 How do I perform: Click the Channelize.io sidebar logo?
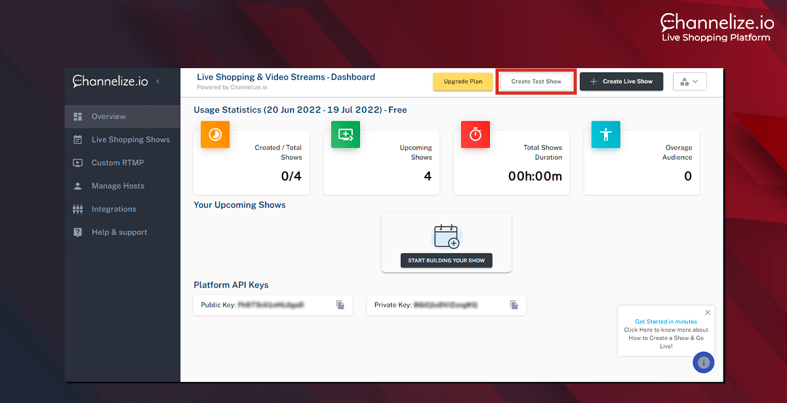[110, 81]
